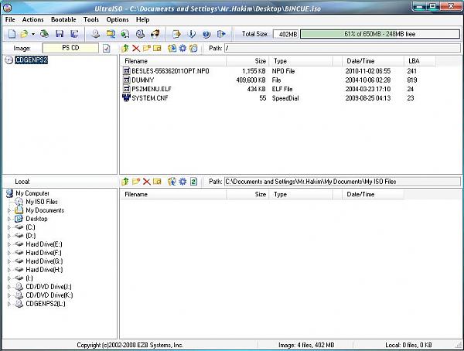Click the globe extract icon in image pane
Image resolution: width=464 pixels, height=351 pixels.
point(172,48)
